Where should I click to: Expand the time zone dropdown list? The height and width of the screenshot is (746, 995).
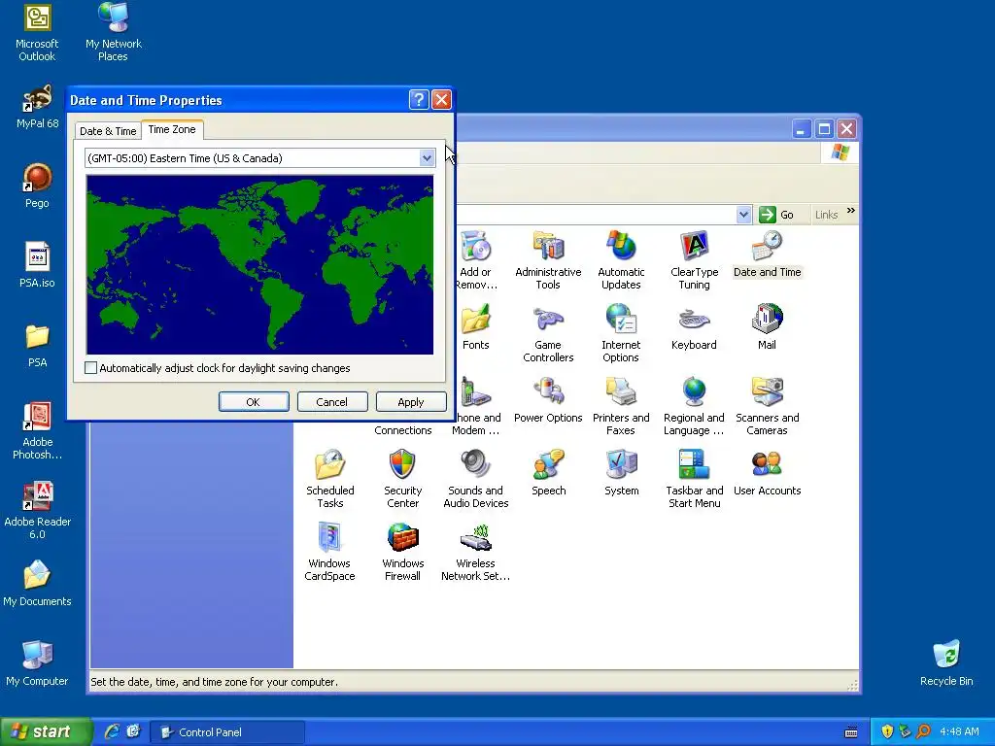pyautogui.click(x=428, y=158)
